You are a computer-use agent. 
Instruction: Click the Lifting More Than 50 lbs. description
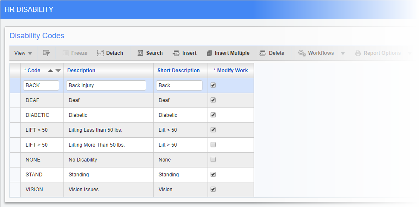pyautogui.click(x=97, y=145)
